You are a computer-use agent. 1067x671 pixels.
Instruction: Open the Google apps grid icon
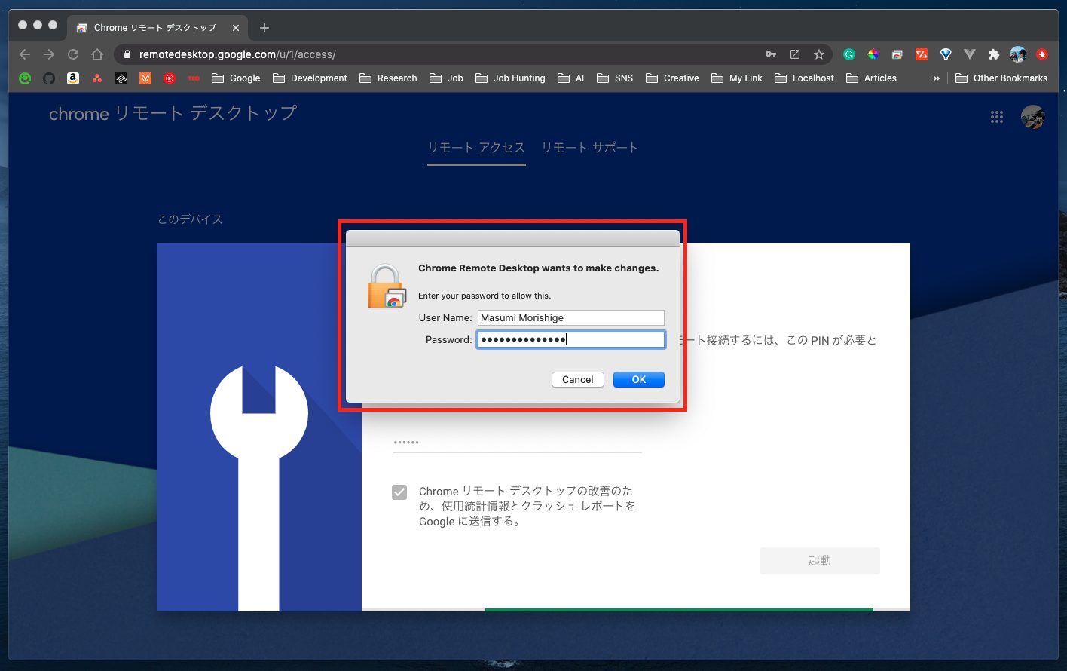pyautogui.click(x=997, y=117)
